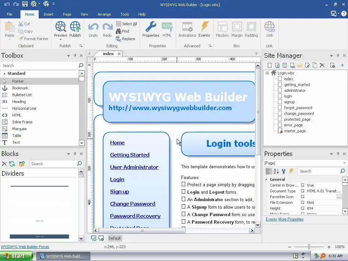348x261 pixels.
Task: Click the Undo arrow in Editing group
Action: [93, 27]
